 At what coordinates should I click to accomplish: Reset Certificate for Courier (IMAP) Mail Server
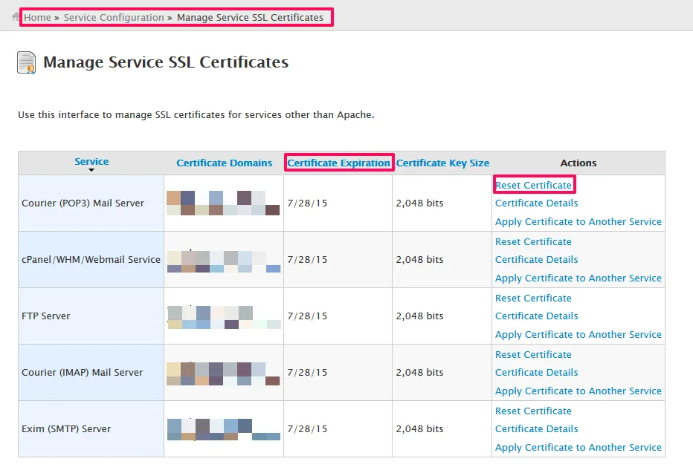[x=533, y=355]
